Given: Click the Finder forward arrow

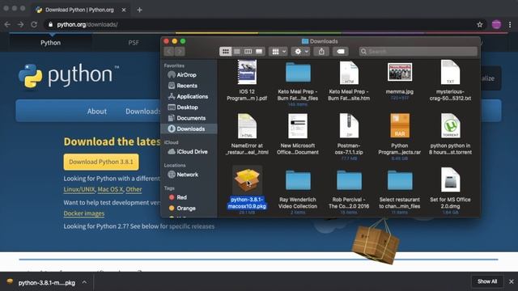Looking at the screenshot, I should click(180, 52).
